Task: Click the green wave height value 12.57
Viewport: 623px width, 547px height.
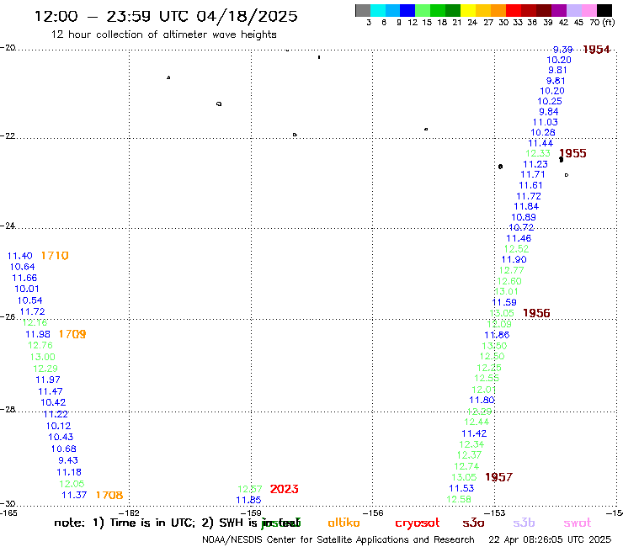Action: click(250, 489)
